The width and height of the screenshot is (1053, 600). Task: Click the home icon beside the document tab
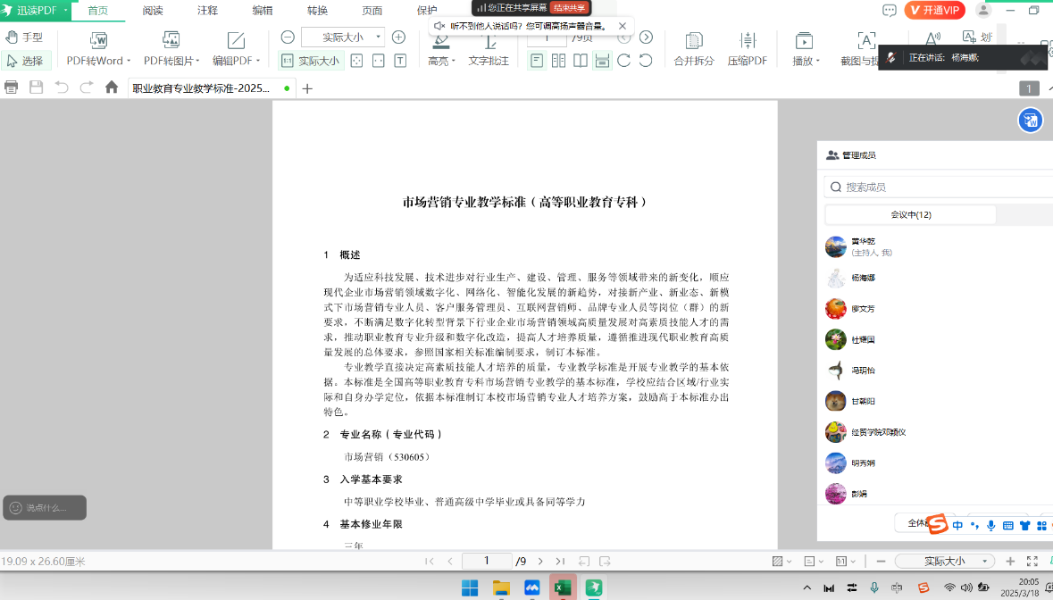coord(112,87)
